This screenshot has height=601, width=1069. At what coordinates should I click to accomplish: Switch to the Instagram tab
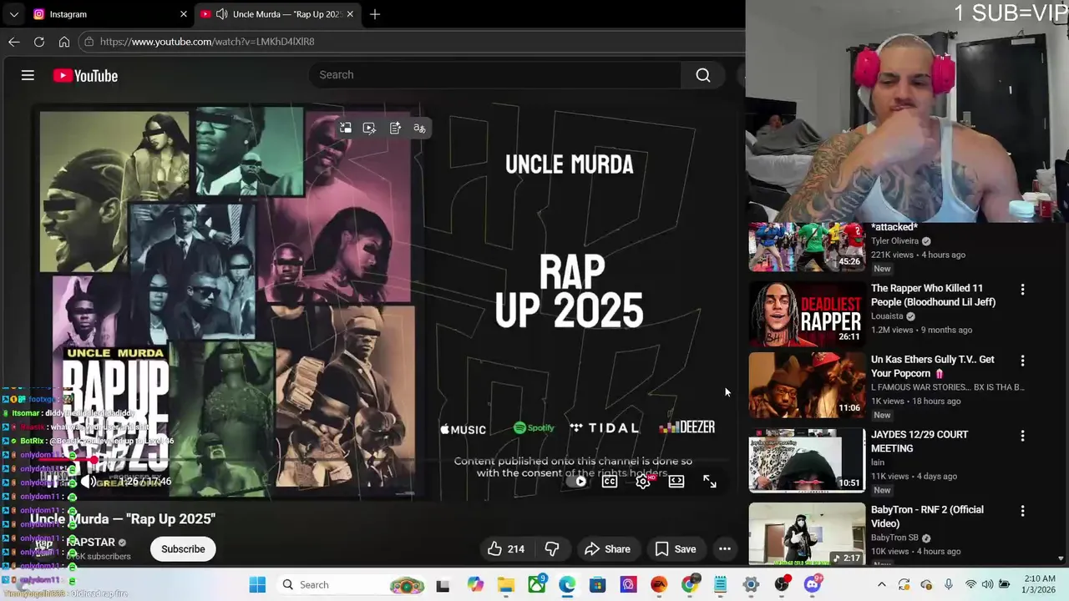pos(109,14)
